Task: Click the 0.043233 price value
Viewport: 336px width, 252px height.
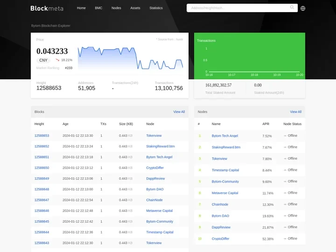Action: (52, 51)
